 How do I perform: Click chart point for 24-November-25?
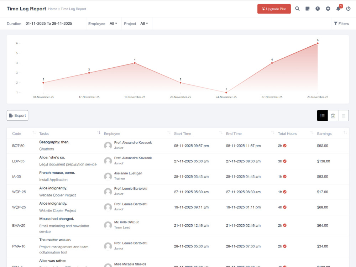tap(226, 93)
